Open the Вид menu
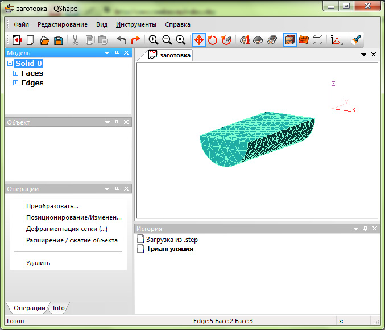The width and height of the screenshot is (385, 330). [102, 24]
